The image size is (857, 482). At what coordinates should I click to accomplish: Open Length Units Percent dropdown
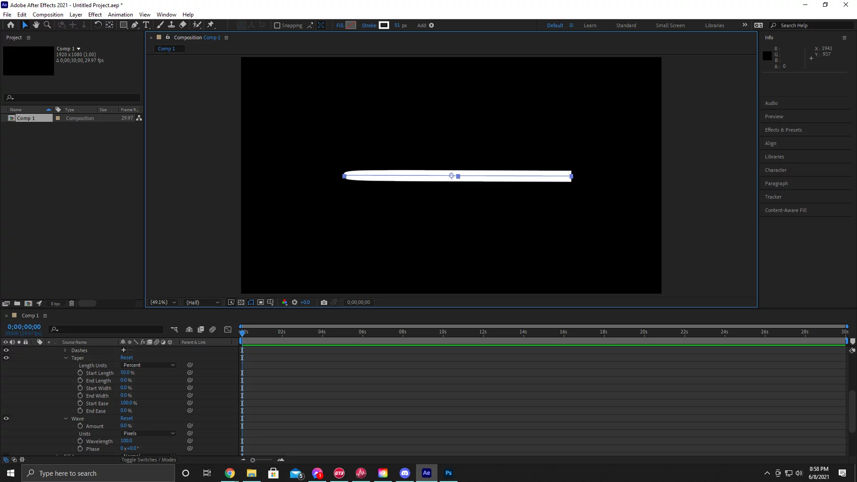(x=148, y=365)
